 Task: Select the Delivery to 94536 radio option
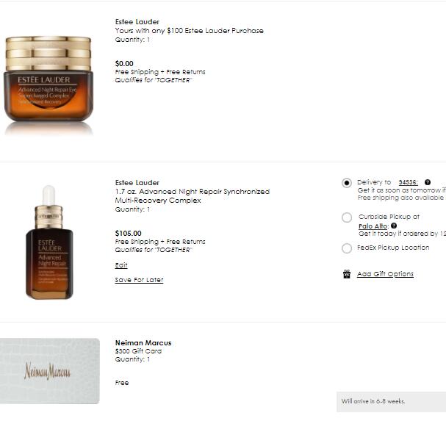point(347,183)
